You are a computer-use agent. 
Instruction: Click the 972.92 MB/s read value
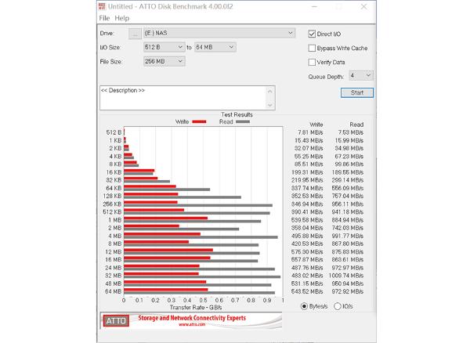pos(347,291)
